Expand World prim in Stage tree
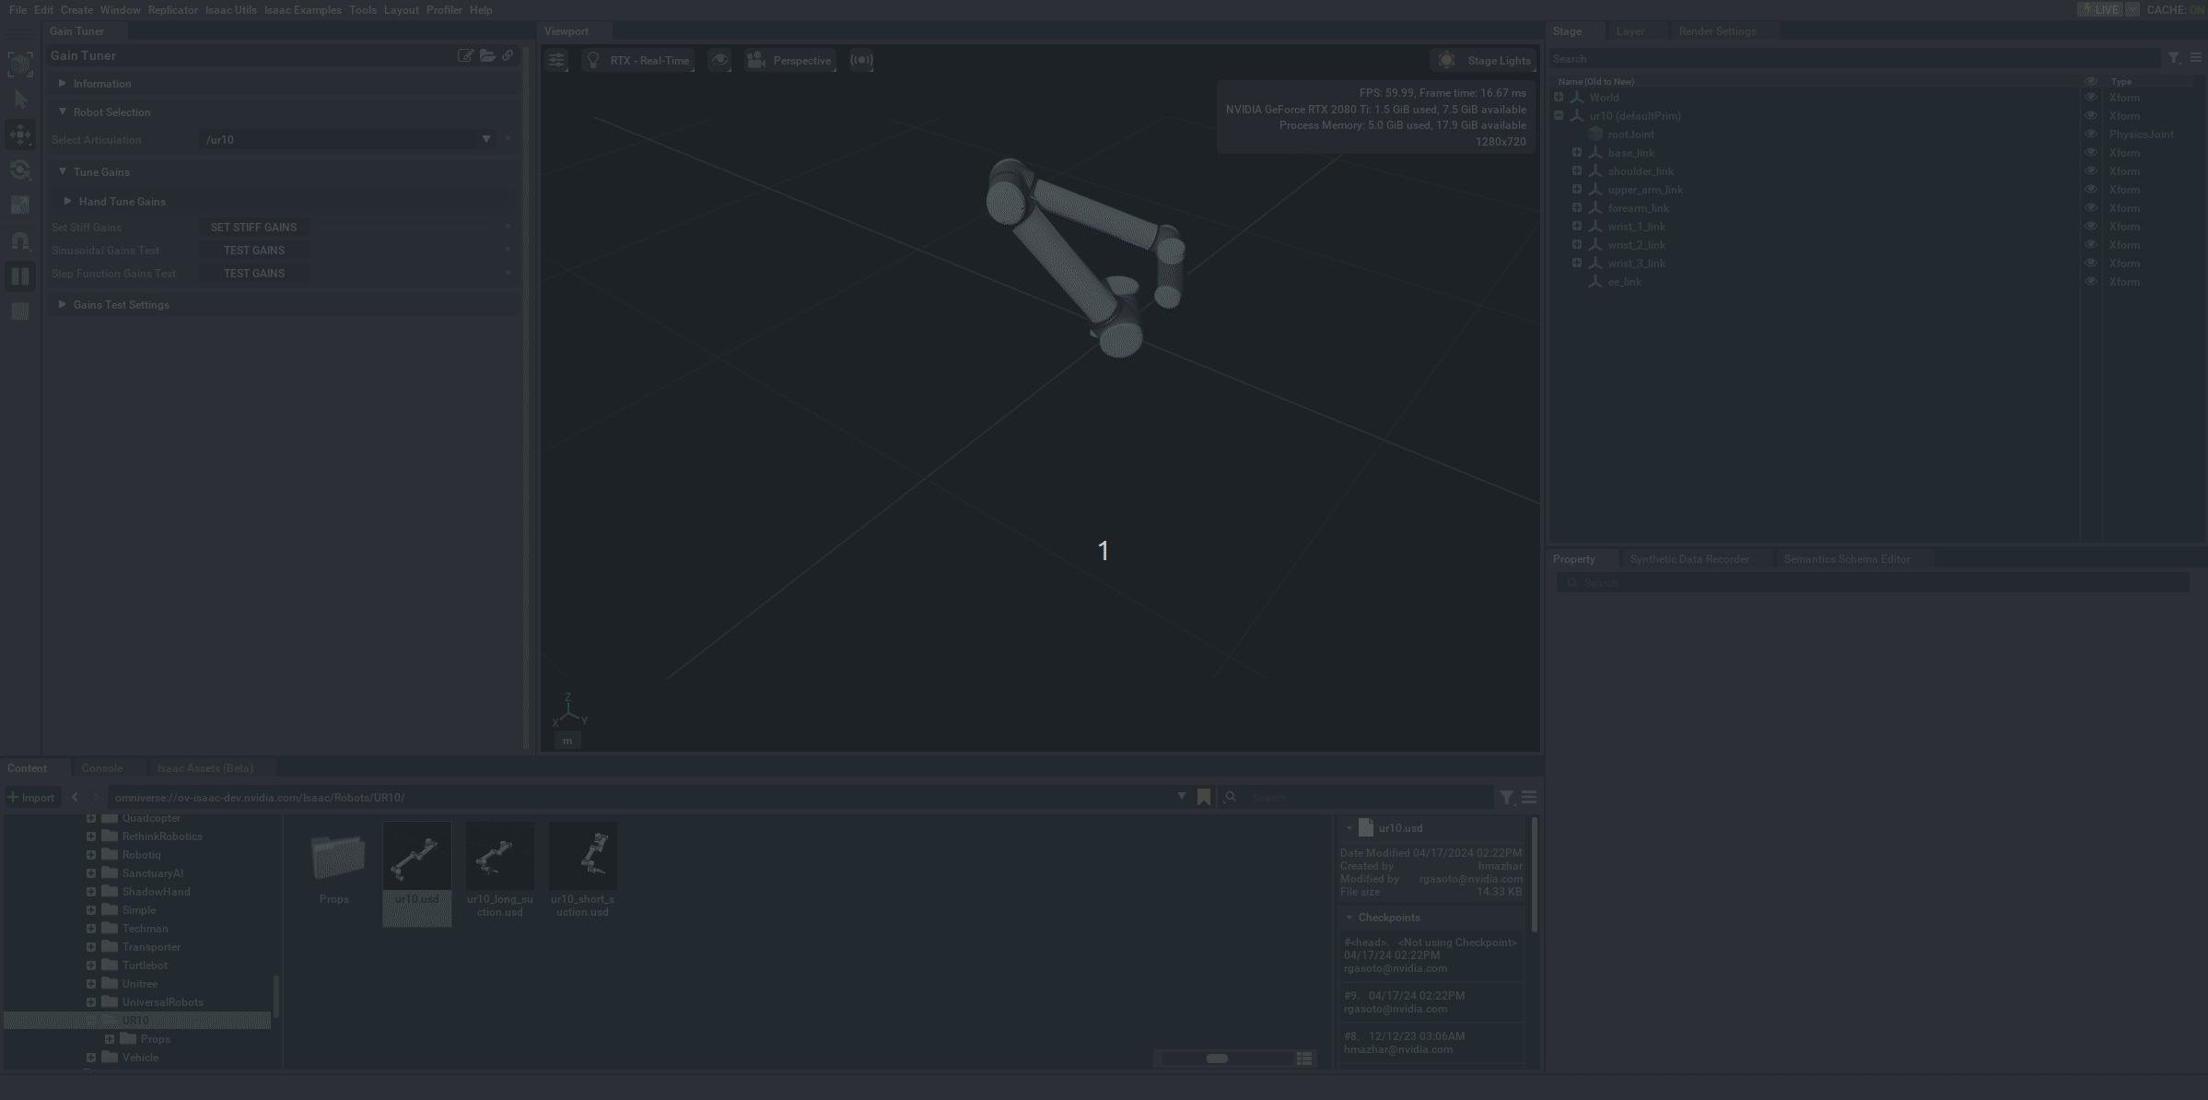This screenshot has height=1100, width=2208. coord(1559,98)
